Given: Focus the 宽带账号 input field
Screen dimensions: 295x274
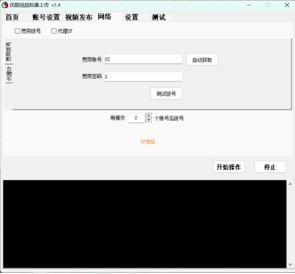Looking at the screenshot, I should 143,59.
